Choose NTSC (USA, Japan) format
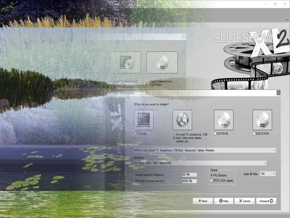290x218 pixels. coord(211,181)
